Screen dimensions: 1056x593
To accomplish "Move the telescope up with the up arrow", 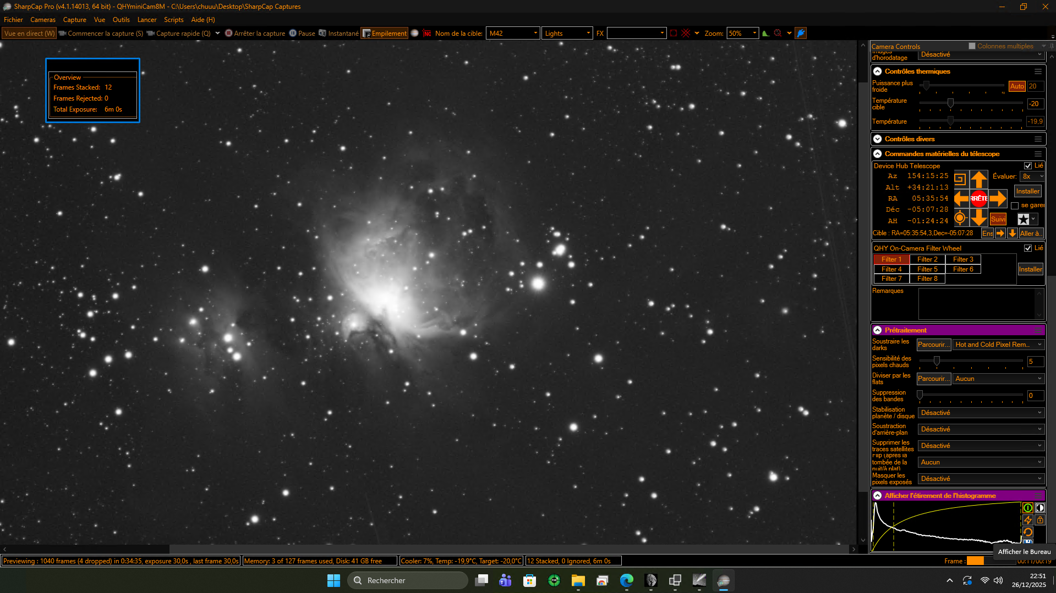I will pos(978,179).
